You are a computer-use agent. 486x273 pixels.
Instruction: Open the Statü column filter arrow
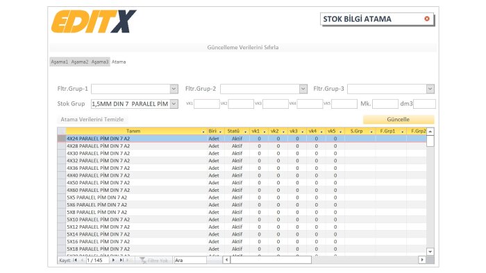(x=245, y=132)
